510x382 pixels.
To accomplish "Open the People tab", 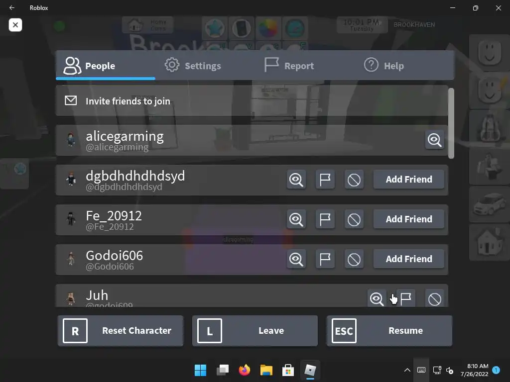I will 106,66.
